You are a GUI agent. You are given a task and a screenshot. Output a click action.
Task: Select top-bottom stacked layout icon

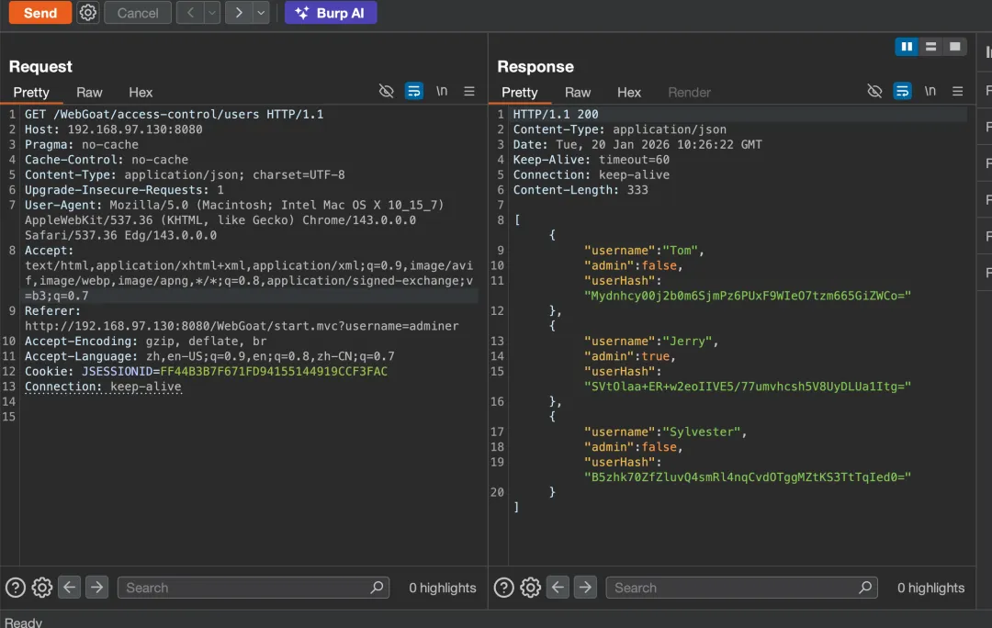tap(930, 47)
